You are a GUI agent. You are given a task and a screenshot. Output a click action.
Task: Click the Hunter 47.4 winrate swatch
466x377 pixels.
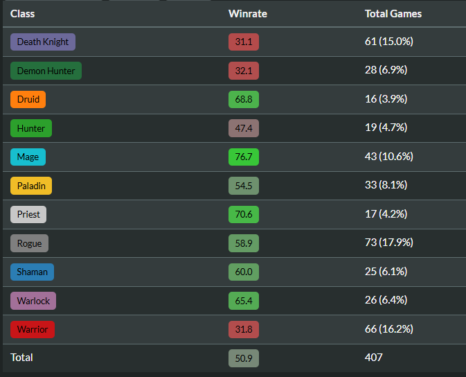(244, 128)
